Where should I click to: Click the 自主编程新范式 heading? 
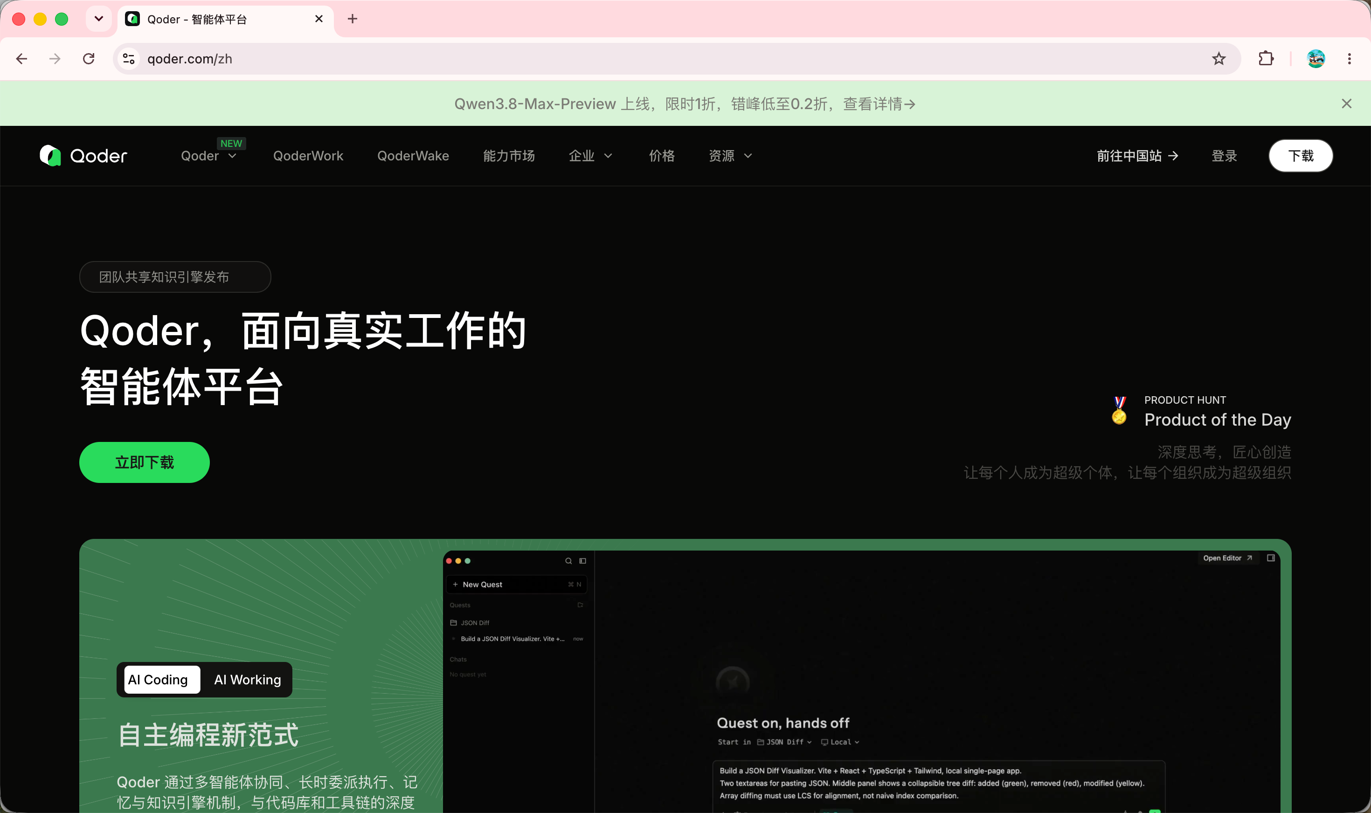[208, 735]
